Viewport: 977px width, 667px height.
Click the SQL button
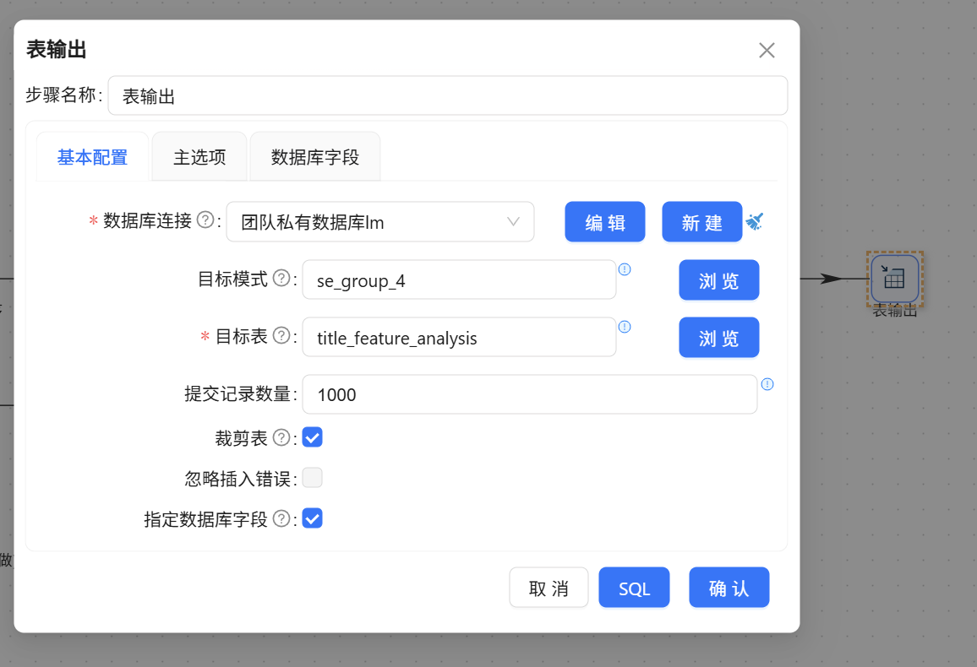tap(635, 588)
